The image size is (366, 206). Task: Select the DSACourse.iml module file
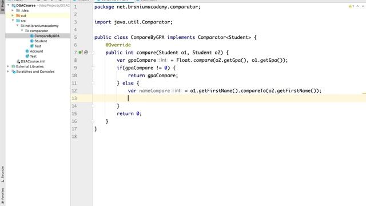[33, 61]
